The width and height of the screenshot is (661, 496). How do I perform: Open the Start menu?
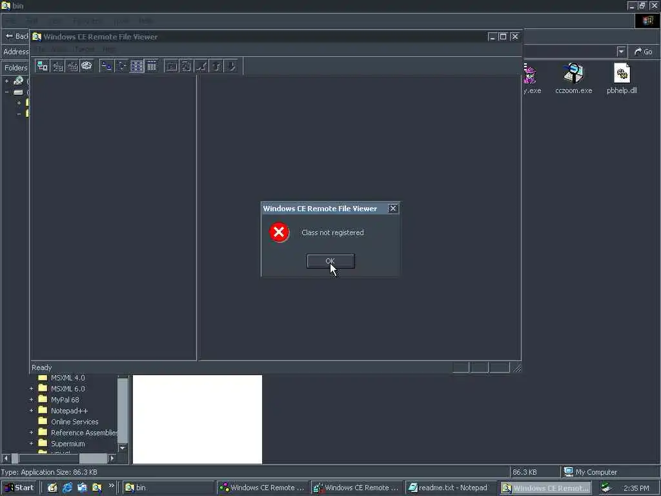point(19,488)
